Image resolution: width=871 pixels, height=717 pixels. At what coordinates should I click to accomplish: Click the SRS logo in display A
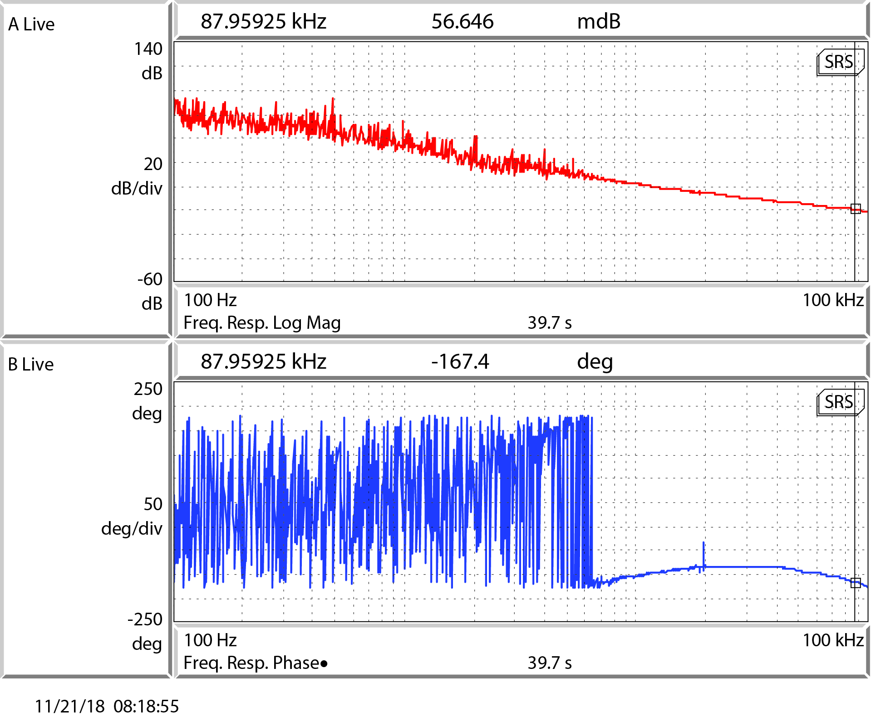[x=840, y=62]
